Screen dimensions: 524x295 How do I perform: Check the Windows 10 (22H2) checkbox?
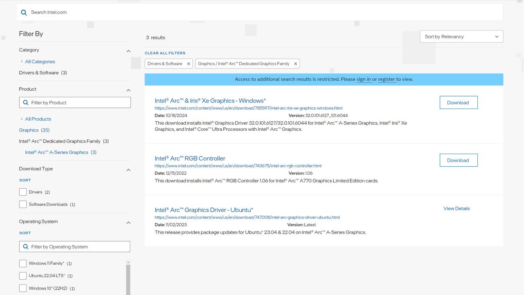(x=23, y=288)
